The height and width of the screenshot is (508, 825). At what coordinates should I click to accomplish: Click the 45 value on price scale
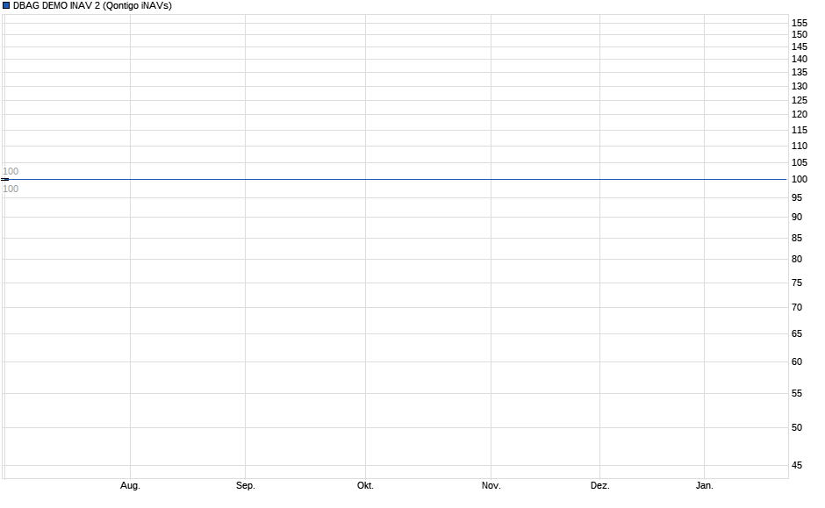(797, 466)
